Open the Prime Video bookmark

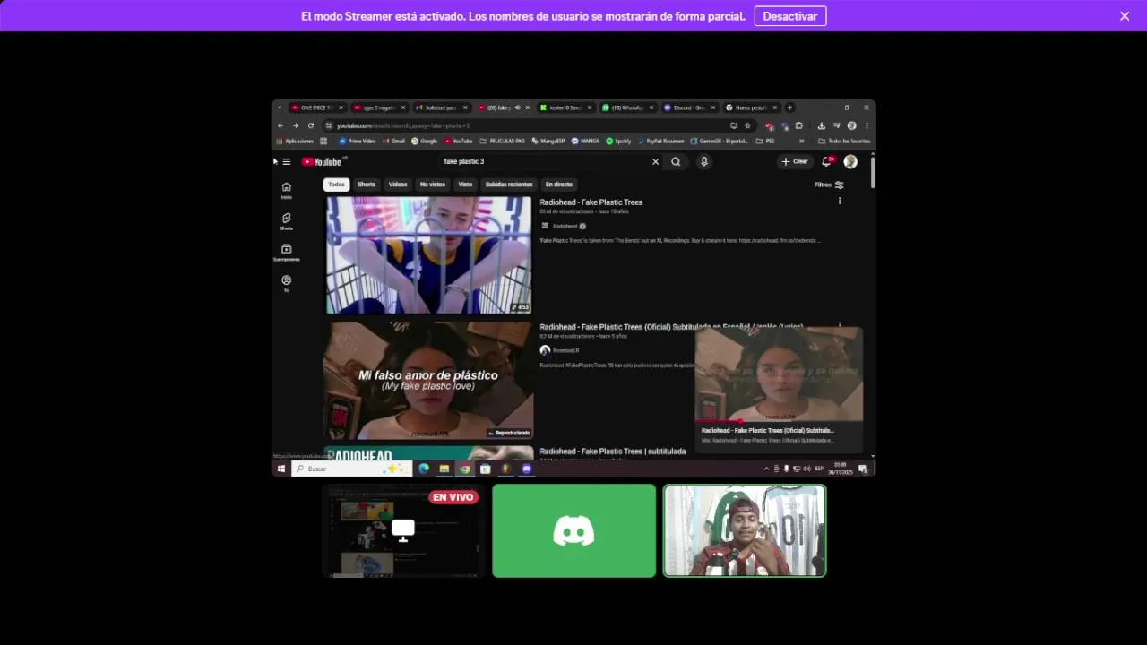tap(358, 141)
